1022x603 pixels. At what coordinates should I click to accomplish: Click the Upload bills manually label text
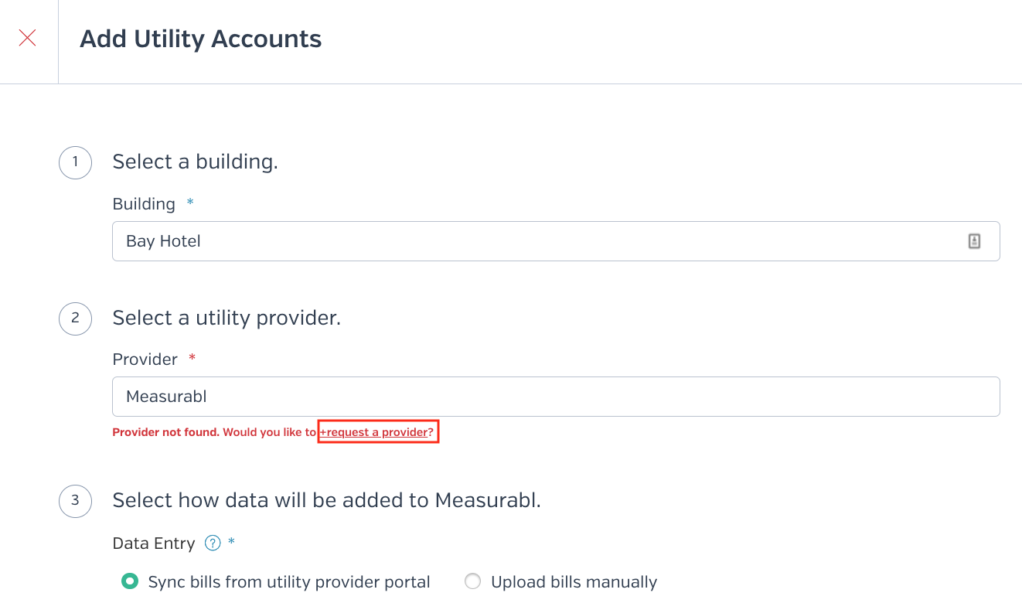tap(574, 582)
